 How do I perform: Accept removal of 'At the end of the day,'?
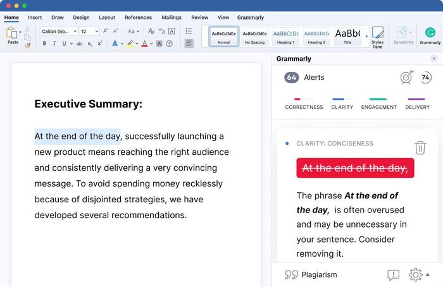pyautogui.click(x=355, y=168)
